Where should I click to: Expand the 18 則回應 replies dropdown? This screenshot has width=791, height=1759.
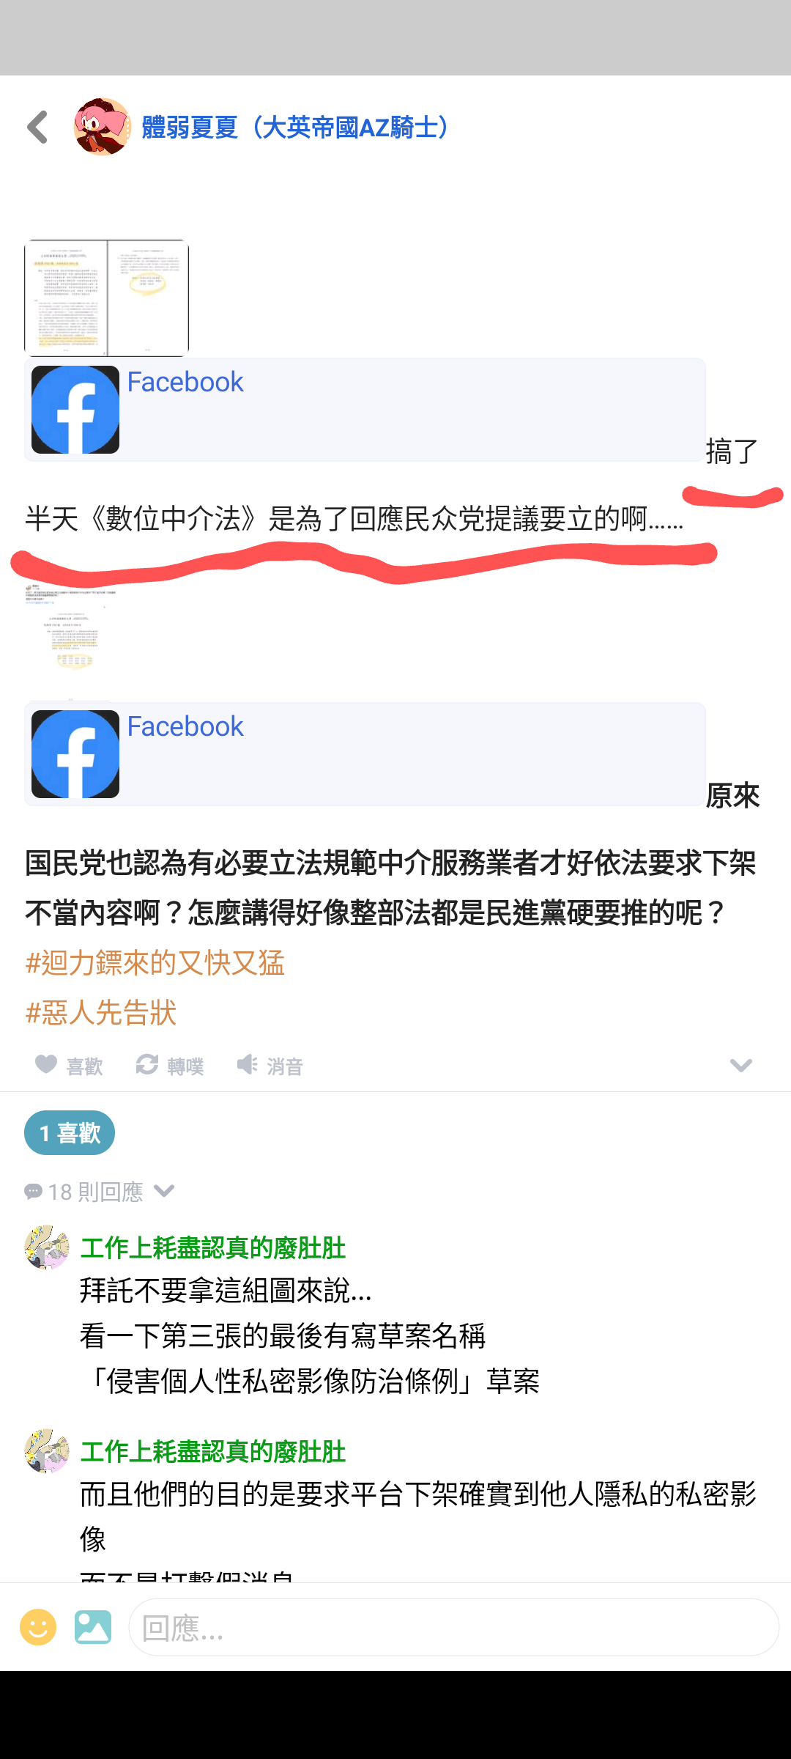(x=99, y=1192)
